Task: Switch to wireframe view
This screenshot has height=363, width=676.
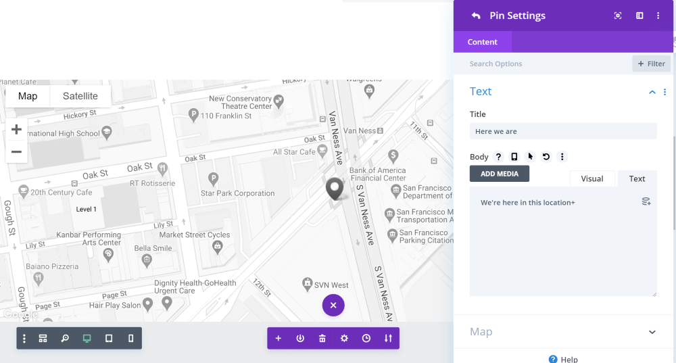Action: pos(43,339)
